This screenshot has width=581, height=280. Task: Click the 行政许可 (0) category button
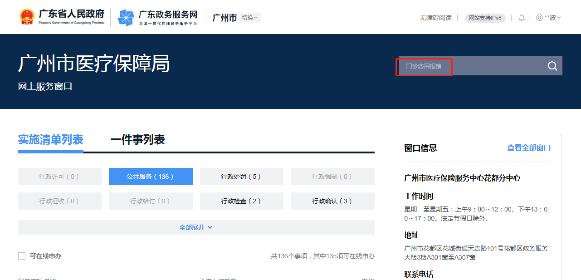59,177
